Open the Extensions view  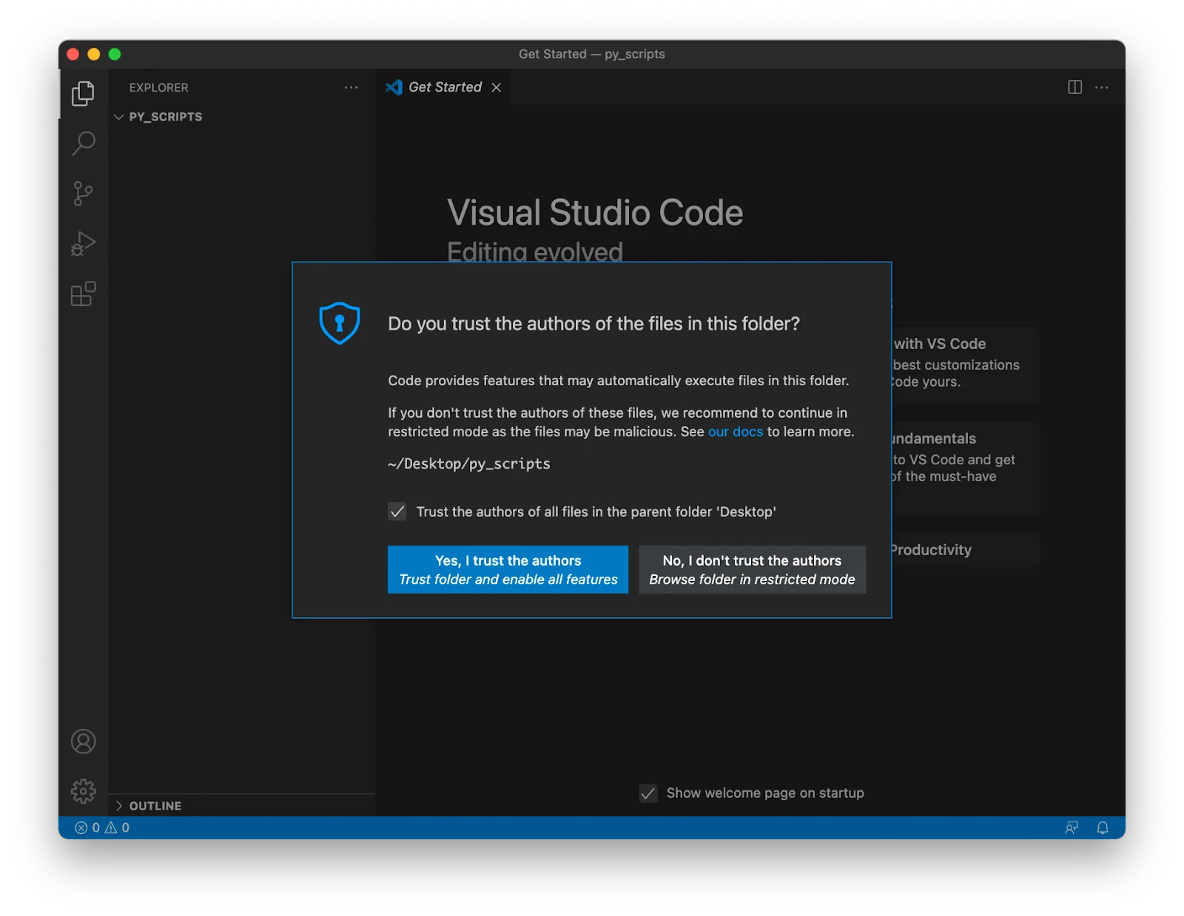(83, 294)
